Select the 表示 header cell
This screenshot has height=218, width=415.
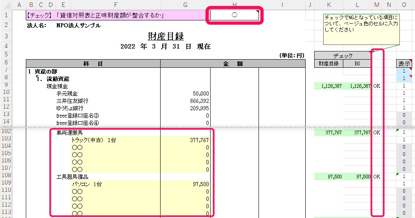404,64
